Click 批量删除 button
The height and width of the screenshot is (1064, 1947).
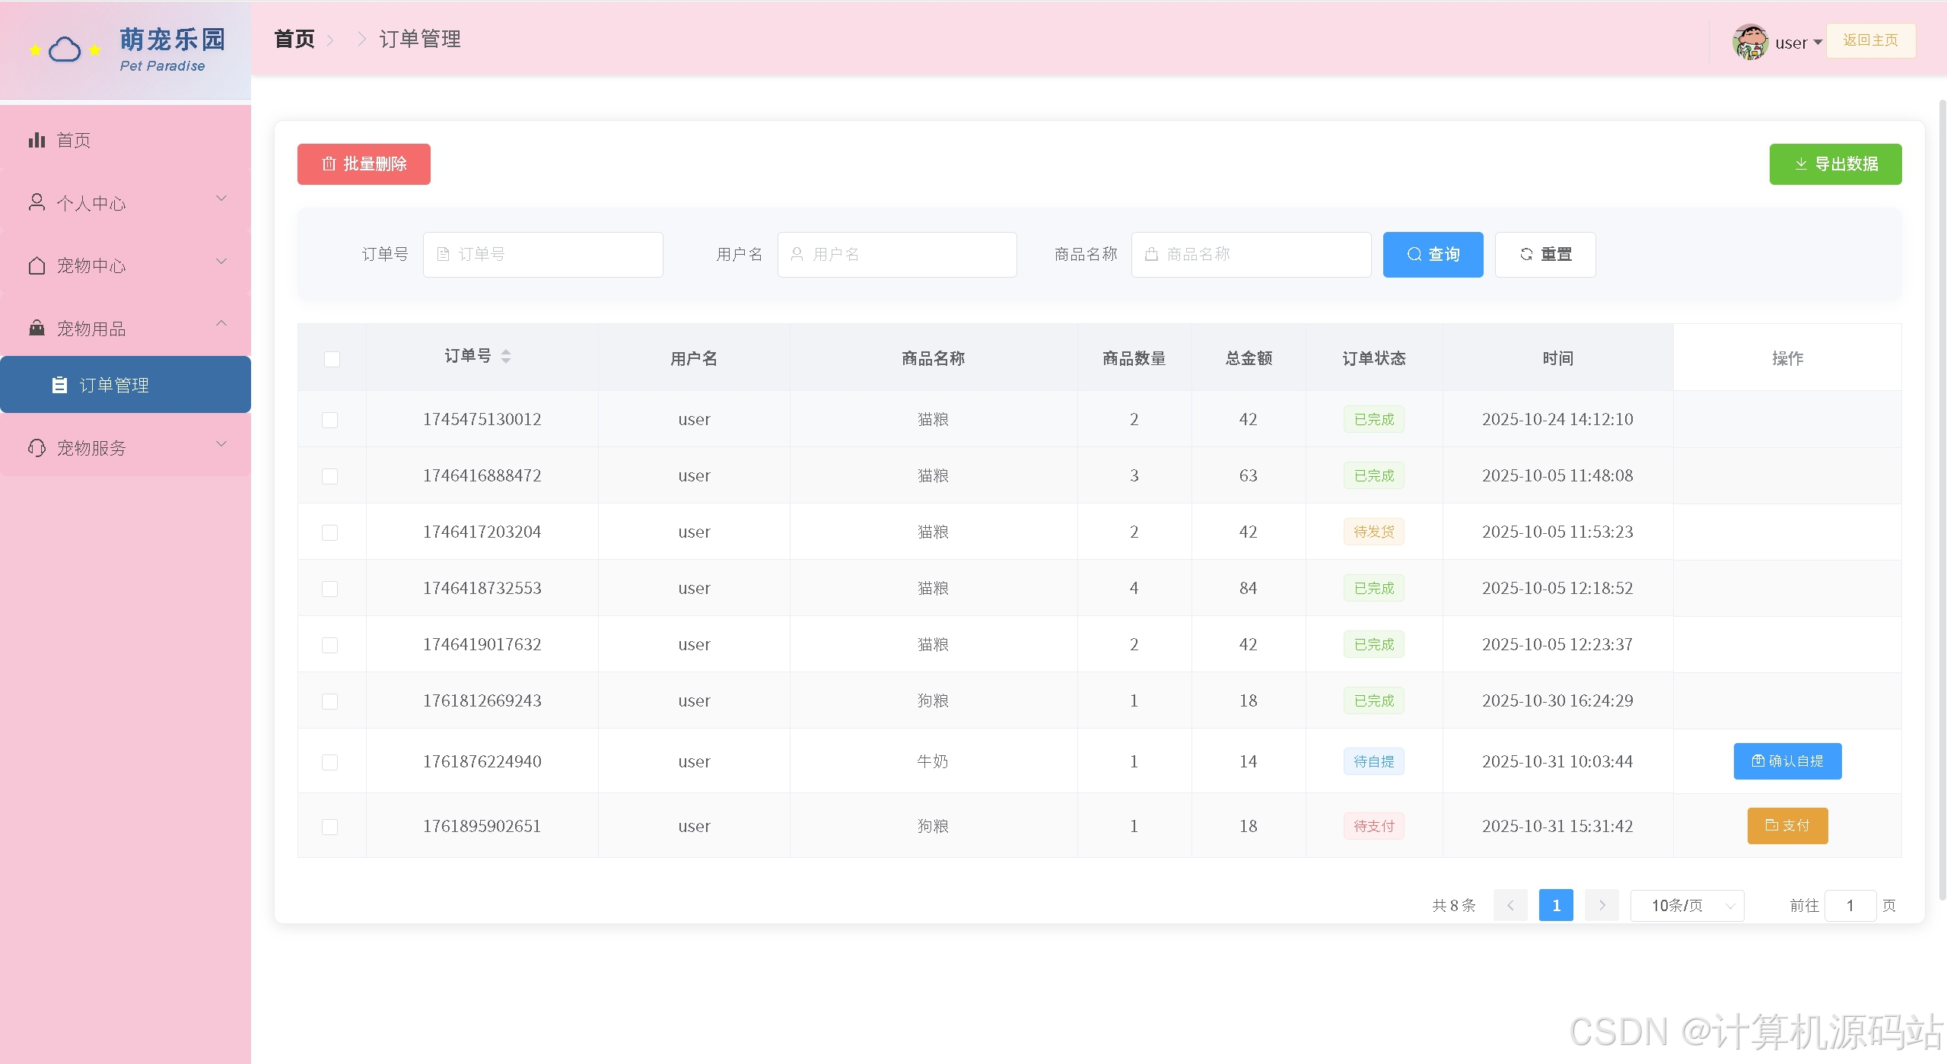[x=364, y=164]
